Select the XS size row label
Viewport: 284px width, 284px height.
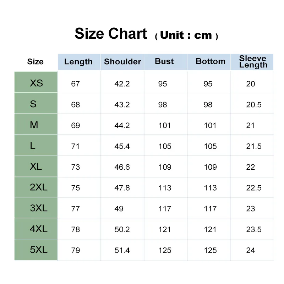(36, 83)
